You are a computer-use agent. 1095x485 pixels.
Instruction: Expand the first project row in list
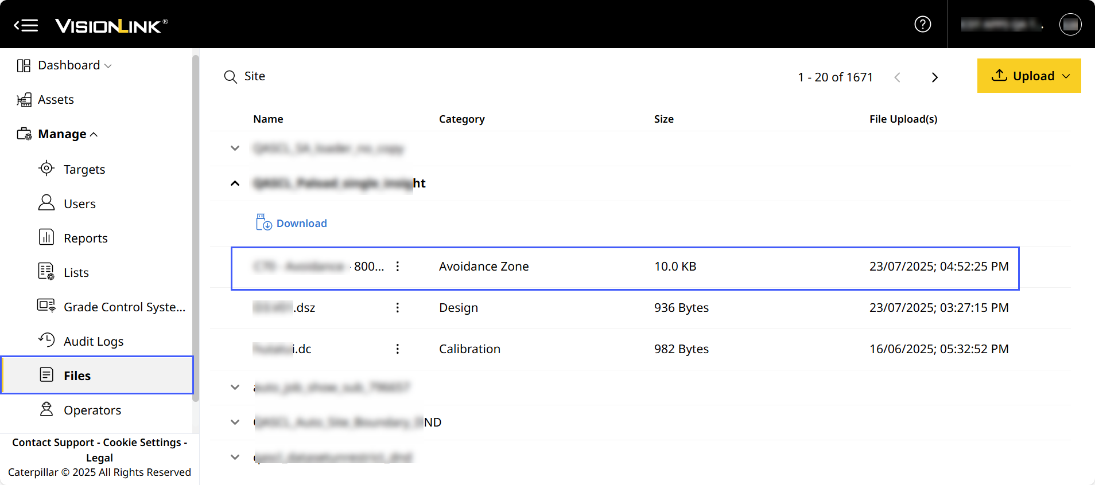point(235,148)
